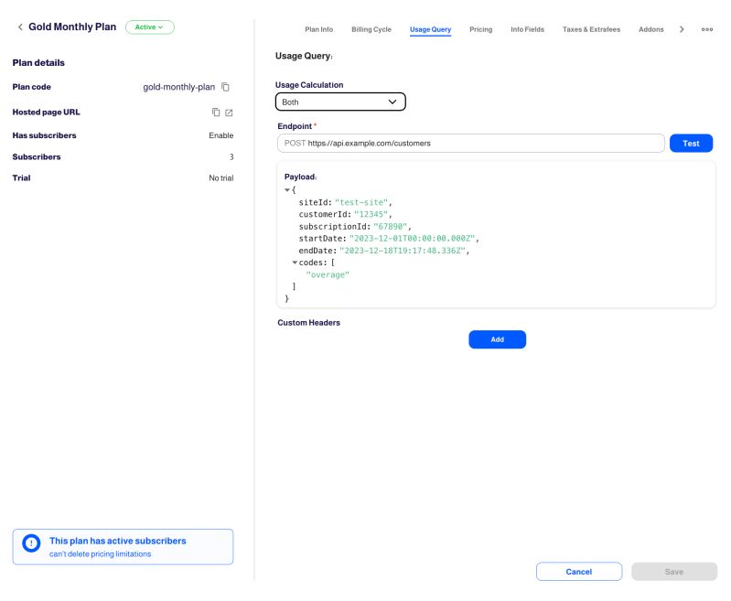Select the siteId value "test-site"

point(361,202)
